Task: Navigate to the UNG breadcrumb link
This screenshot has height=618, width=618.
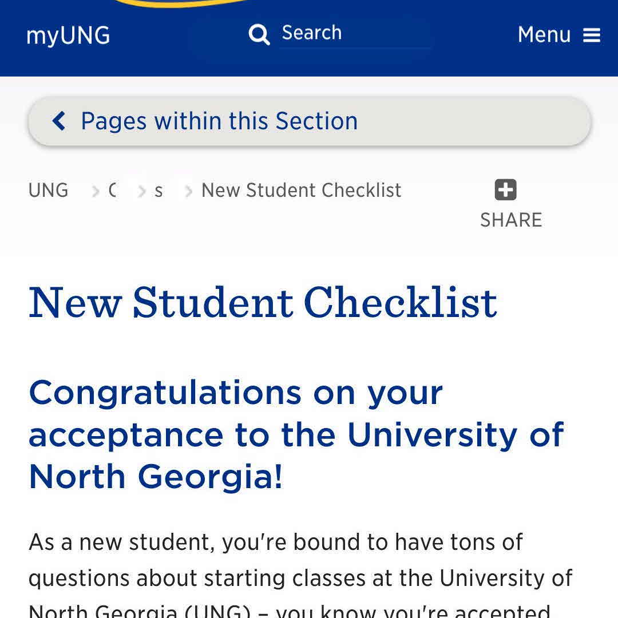Action: click(48, 191)
